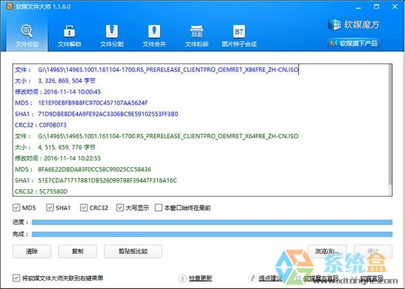The width and height of the screenshot is (405, 289).
Task: Open the 文件分割 file split tool
Action: coord(111,36)
